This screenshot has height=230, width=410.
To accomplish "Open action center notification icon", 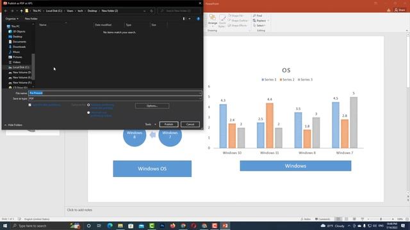I will coord(403,226).
